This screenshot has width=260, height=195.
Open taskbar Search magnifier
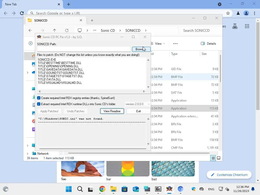pyautogui.click(x=80, y=189)
